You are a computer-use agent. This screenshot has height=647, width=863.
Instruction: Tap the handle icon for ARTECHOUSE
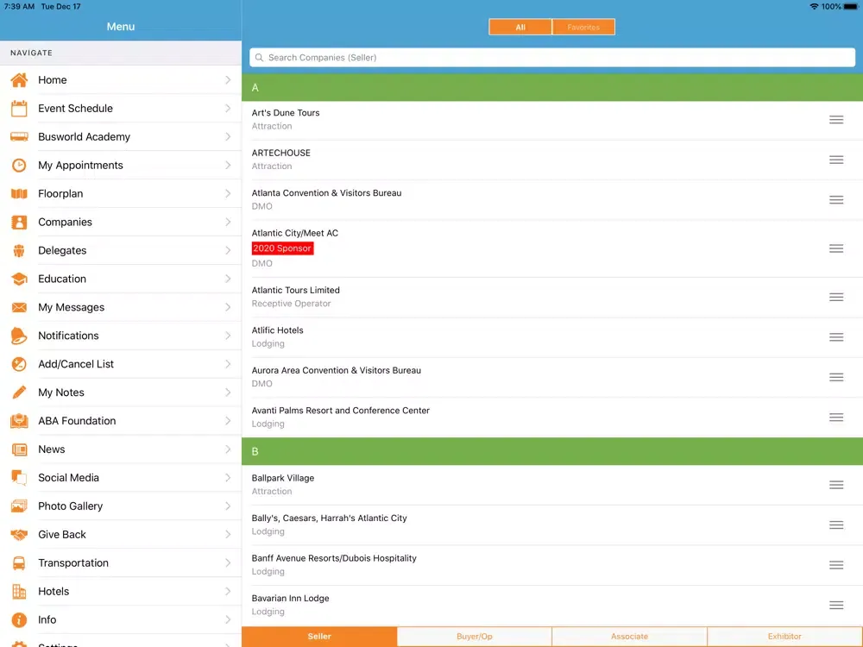(x=836, y=160)
